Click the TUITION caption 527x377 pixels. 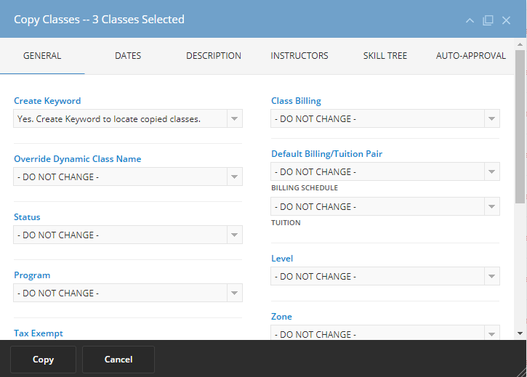[x=286, y=223]
